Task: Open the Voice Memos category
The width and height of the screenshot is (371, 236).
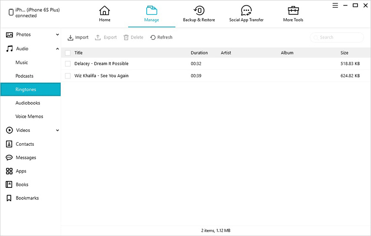Action: (30, 116)
